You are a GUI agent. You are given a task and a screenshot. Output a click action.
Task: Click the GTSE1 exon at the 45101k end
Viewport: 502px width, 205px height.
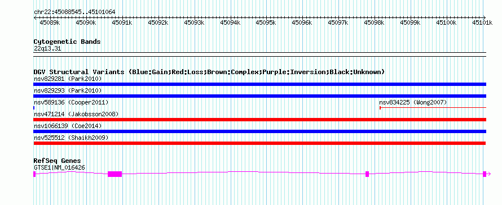click(485, 174)
